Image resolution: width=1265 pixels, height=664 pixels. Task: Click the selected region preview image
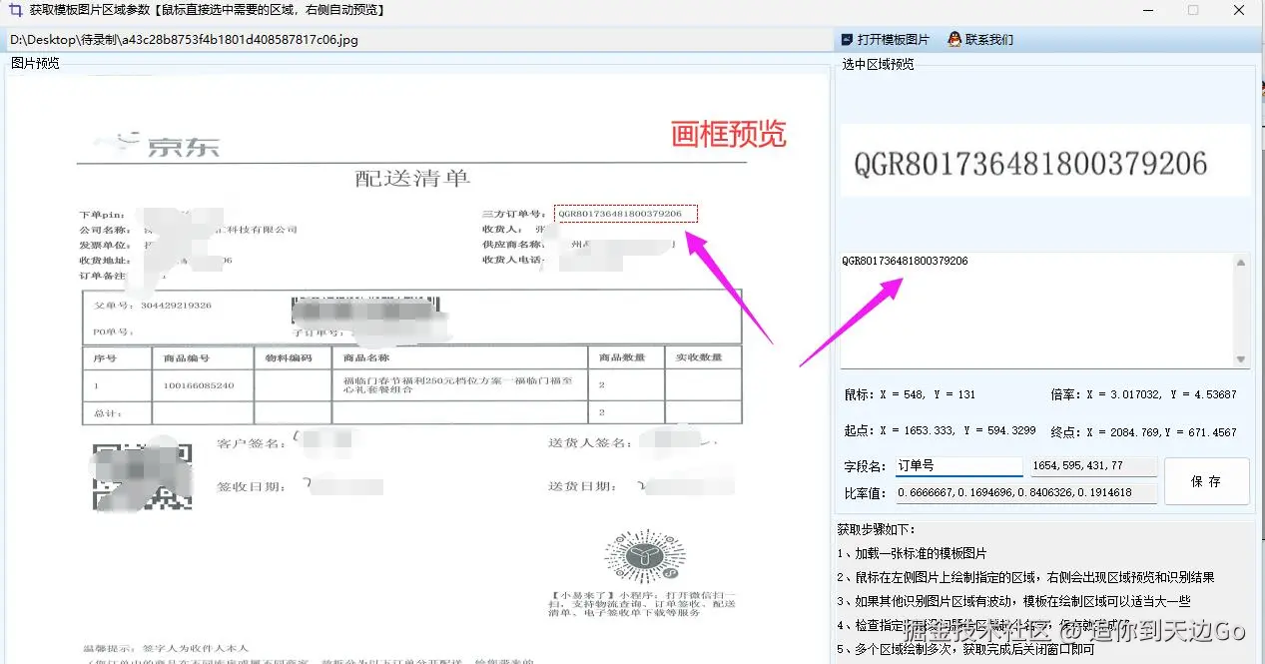1044,161
